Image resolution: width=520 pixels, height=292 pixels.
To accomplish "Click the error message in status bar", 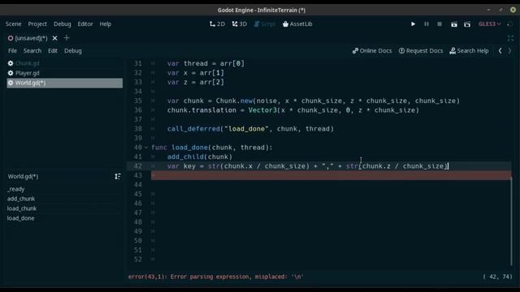I will tap(215, 277).
